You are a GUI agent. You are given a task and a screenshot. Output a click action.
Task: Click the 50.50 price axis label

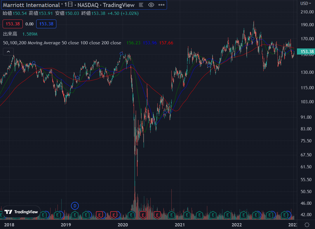coord(306,192)
